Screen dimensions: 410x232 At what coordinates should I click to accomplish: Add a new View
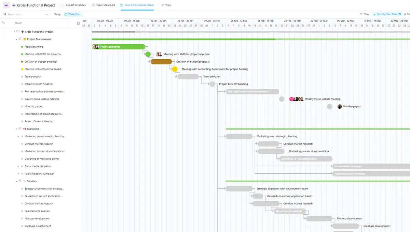pos(166,5)
